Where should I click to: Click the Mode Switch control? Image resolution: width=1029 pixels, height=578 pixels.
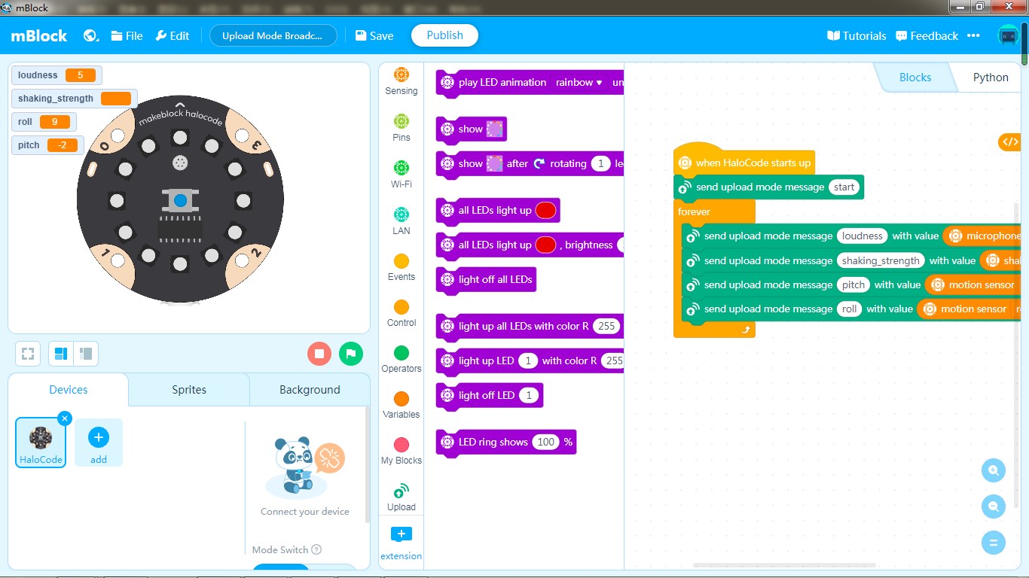pos(281,549)
